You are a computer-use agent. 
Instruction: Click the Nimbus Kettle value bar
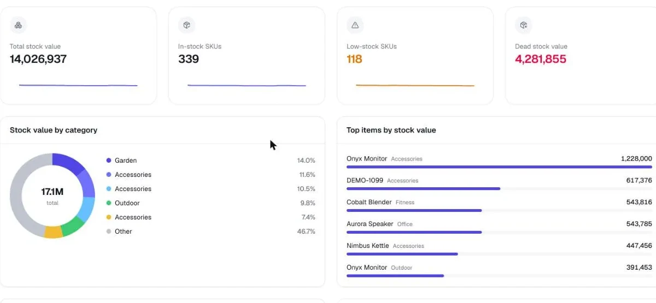pyautogui.click(x=402, y=254)
